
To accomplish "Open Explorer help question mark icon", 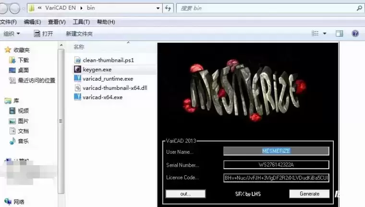I will 355,34.
